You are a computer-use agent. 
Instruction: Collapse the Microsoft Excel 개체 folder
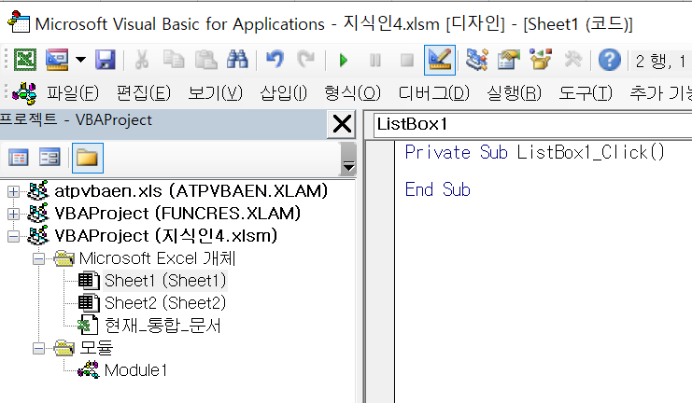(38, 258)
